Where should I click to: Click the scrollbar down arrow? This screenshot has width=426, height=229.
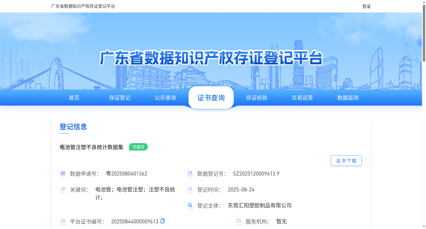click(424, 227)
